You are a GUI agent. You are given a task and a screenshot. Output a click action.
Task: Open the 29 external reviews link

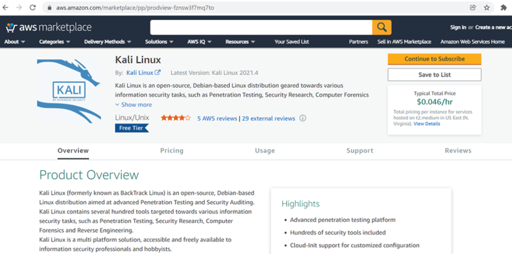tap(268, 119)
